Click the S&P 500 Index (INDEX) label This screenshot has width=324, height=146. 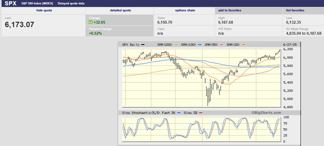click(37, 3)
